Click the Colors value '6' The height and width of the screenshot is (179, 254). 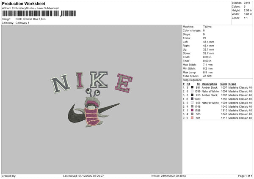(x=245, y=7)
